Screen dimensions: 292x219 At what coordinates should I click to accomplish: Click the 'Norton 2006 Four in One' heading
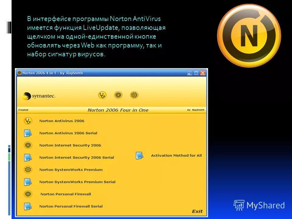[118, 110]
